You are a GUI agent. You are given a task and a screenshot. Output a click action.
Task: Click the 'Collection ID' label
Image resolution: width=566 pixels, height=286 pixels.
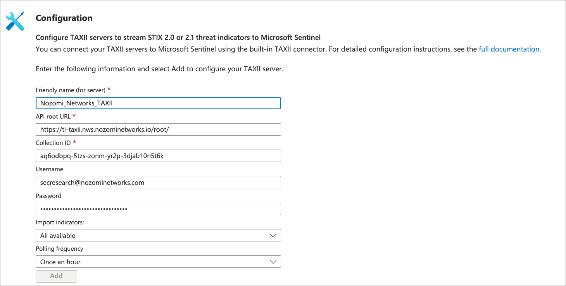click(53, 143)
